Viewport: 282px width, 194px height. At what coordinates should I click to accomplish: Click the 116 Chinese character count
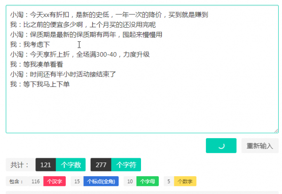36,181
